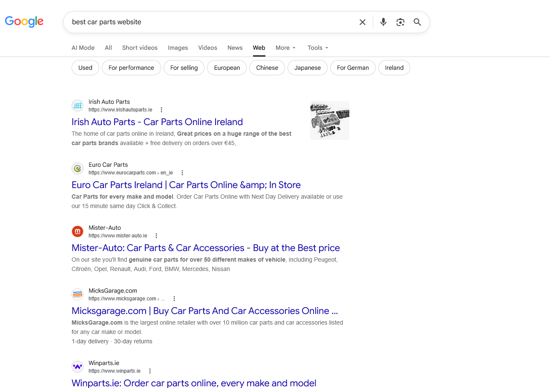Click the Mister-Auto red favicon
The height and width of the screenshot is (388, 550).
[x=78, y=231]
